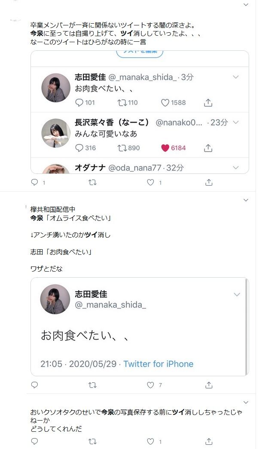Reply to the first tweet about graduated members
259x449 pixels.
point(35,183)
